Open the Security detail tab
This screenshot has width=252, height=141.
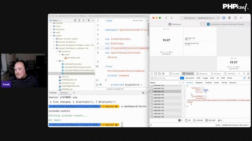coord(233,83)
